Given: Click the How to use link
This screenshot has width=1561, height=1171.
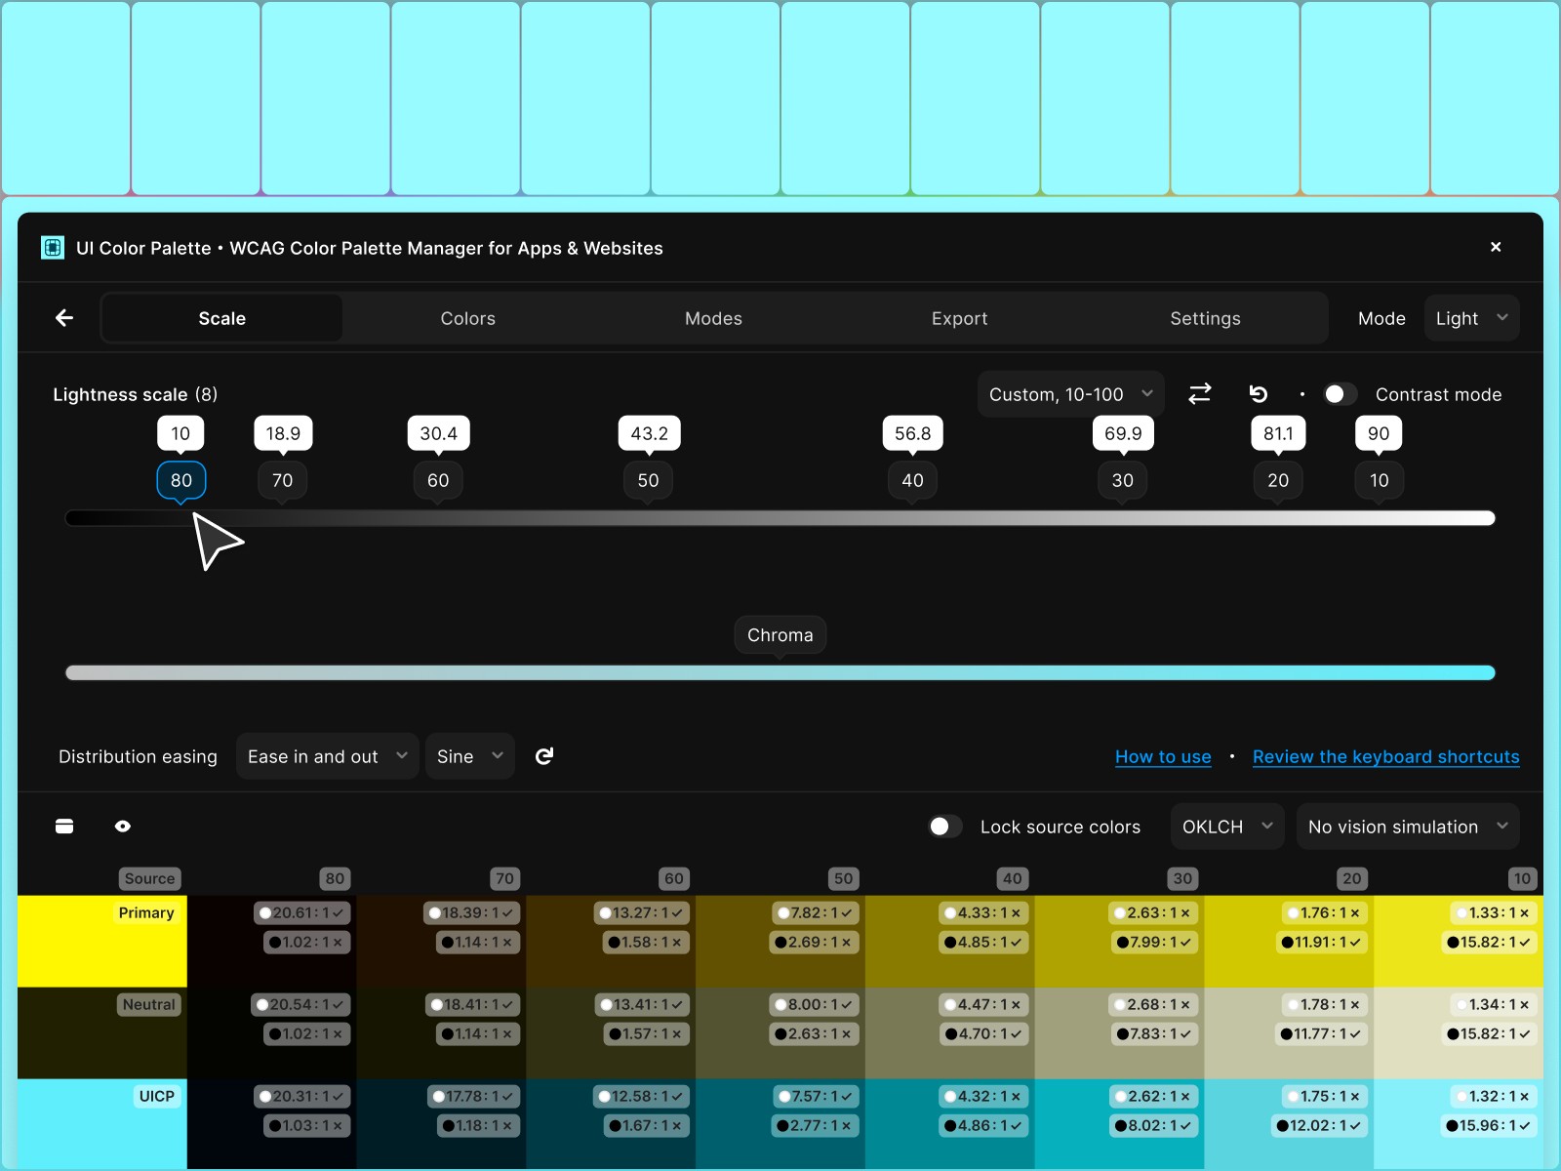Looking at the screenshot, I should click(x=1163, y=756).
